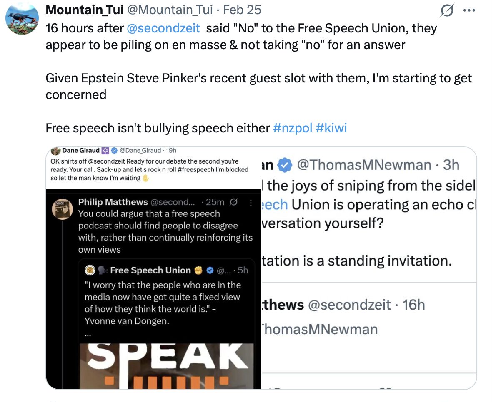Click the round Free Speech Union logo
The image size is (501, 402).
click(90, 270)
